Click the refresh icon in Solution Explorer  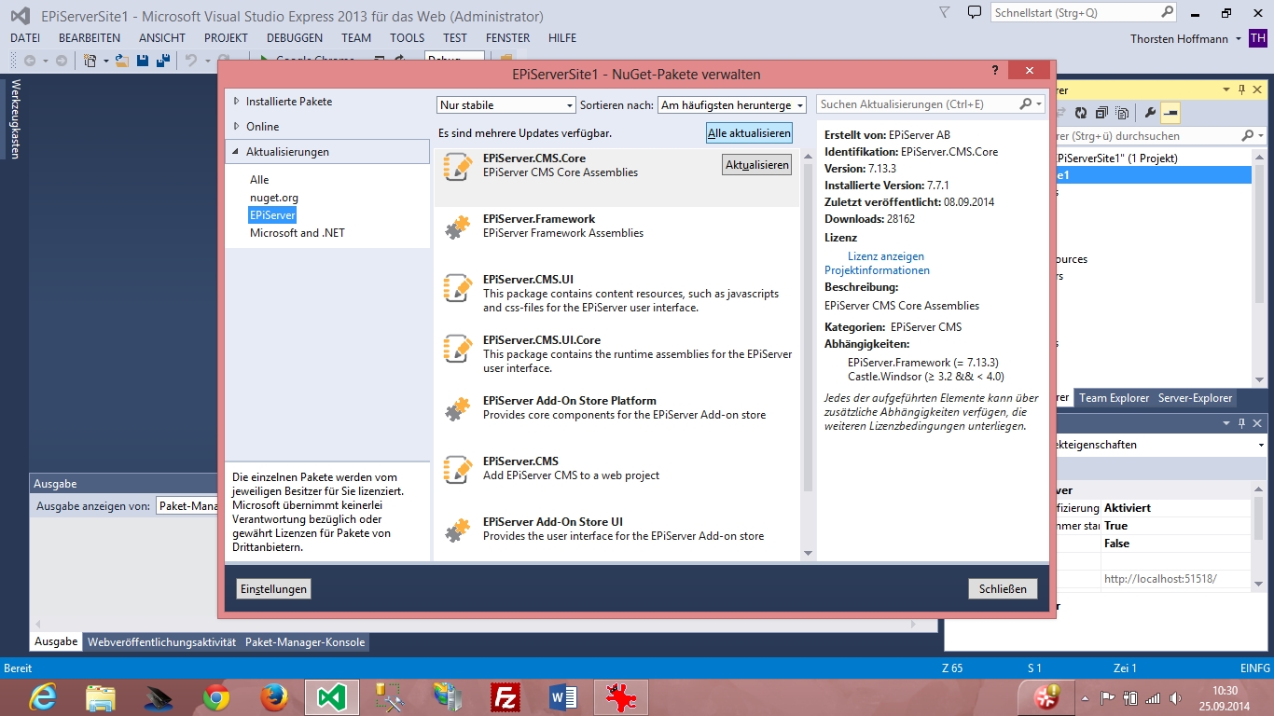[1081, 113]
